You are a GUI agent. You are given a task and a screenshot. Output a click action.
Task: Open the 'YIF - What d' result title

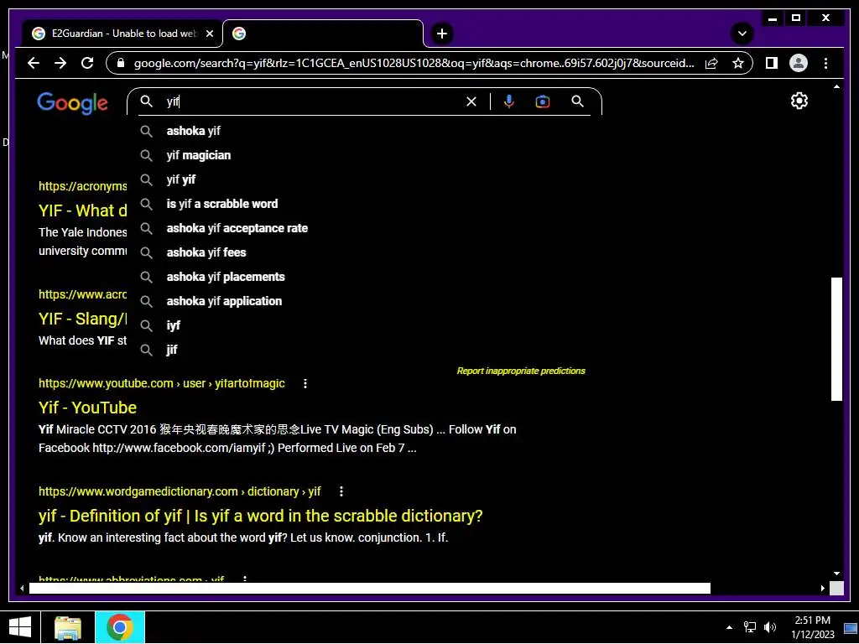(x=83, y=210)
